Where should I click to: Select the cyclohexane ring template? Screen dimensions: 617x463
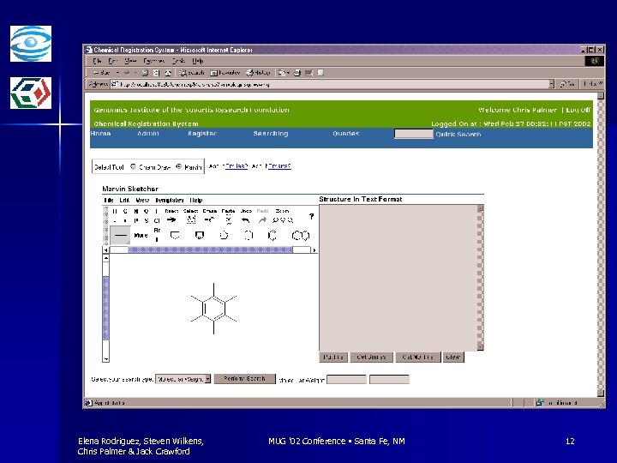pos(249,236)
